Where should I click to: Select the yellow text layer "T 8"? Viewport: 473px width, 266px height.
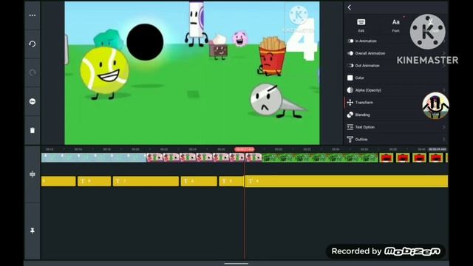(94, 181)
